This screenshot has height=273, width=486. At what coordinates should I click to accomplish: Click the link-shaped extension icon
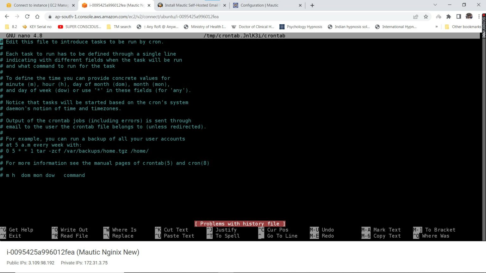point(439,16)
